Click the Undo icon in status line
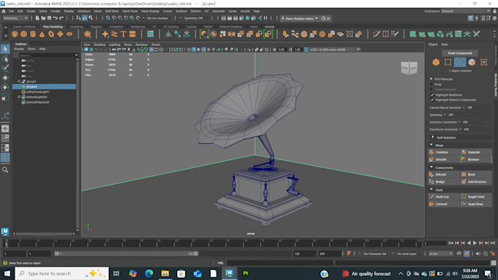The height and width of the screenshot is (280, 498). pyautogui.click(x=55, y=18)
